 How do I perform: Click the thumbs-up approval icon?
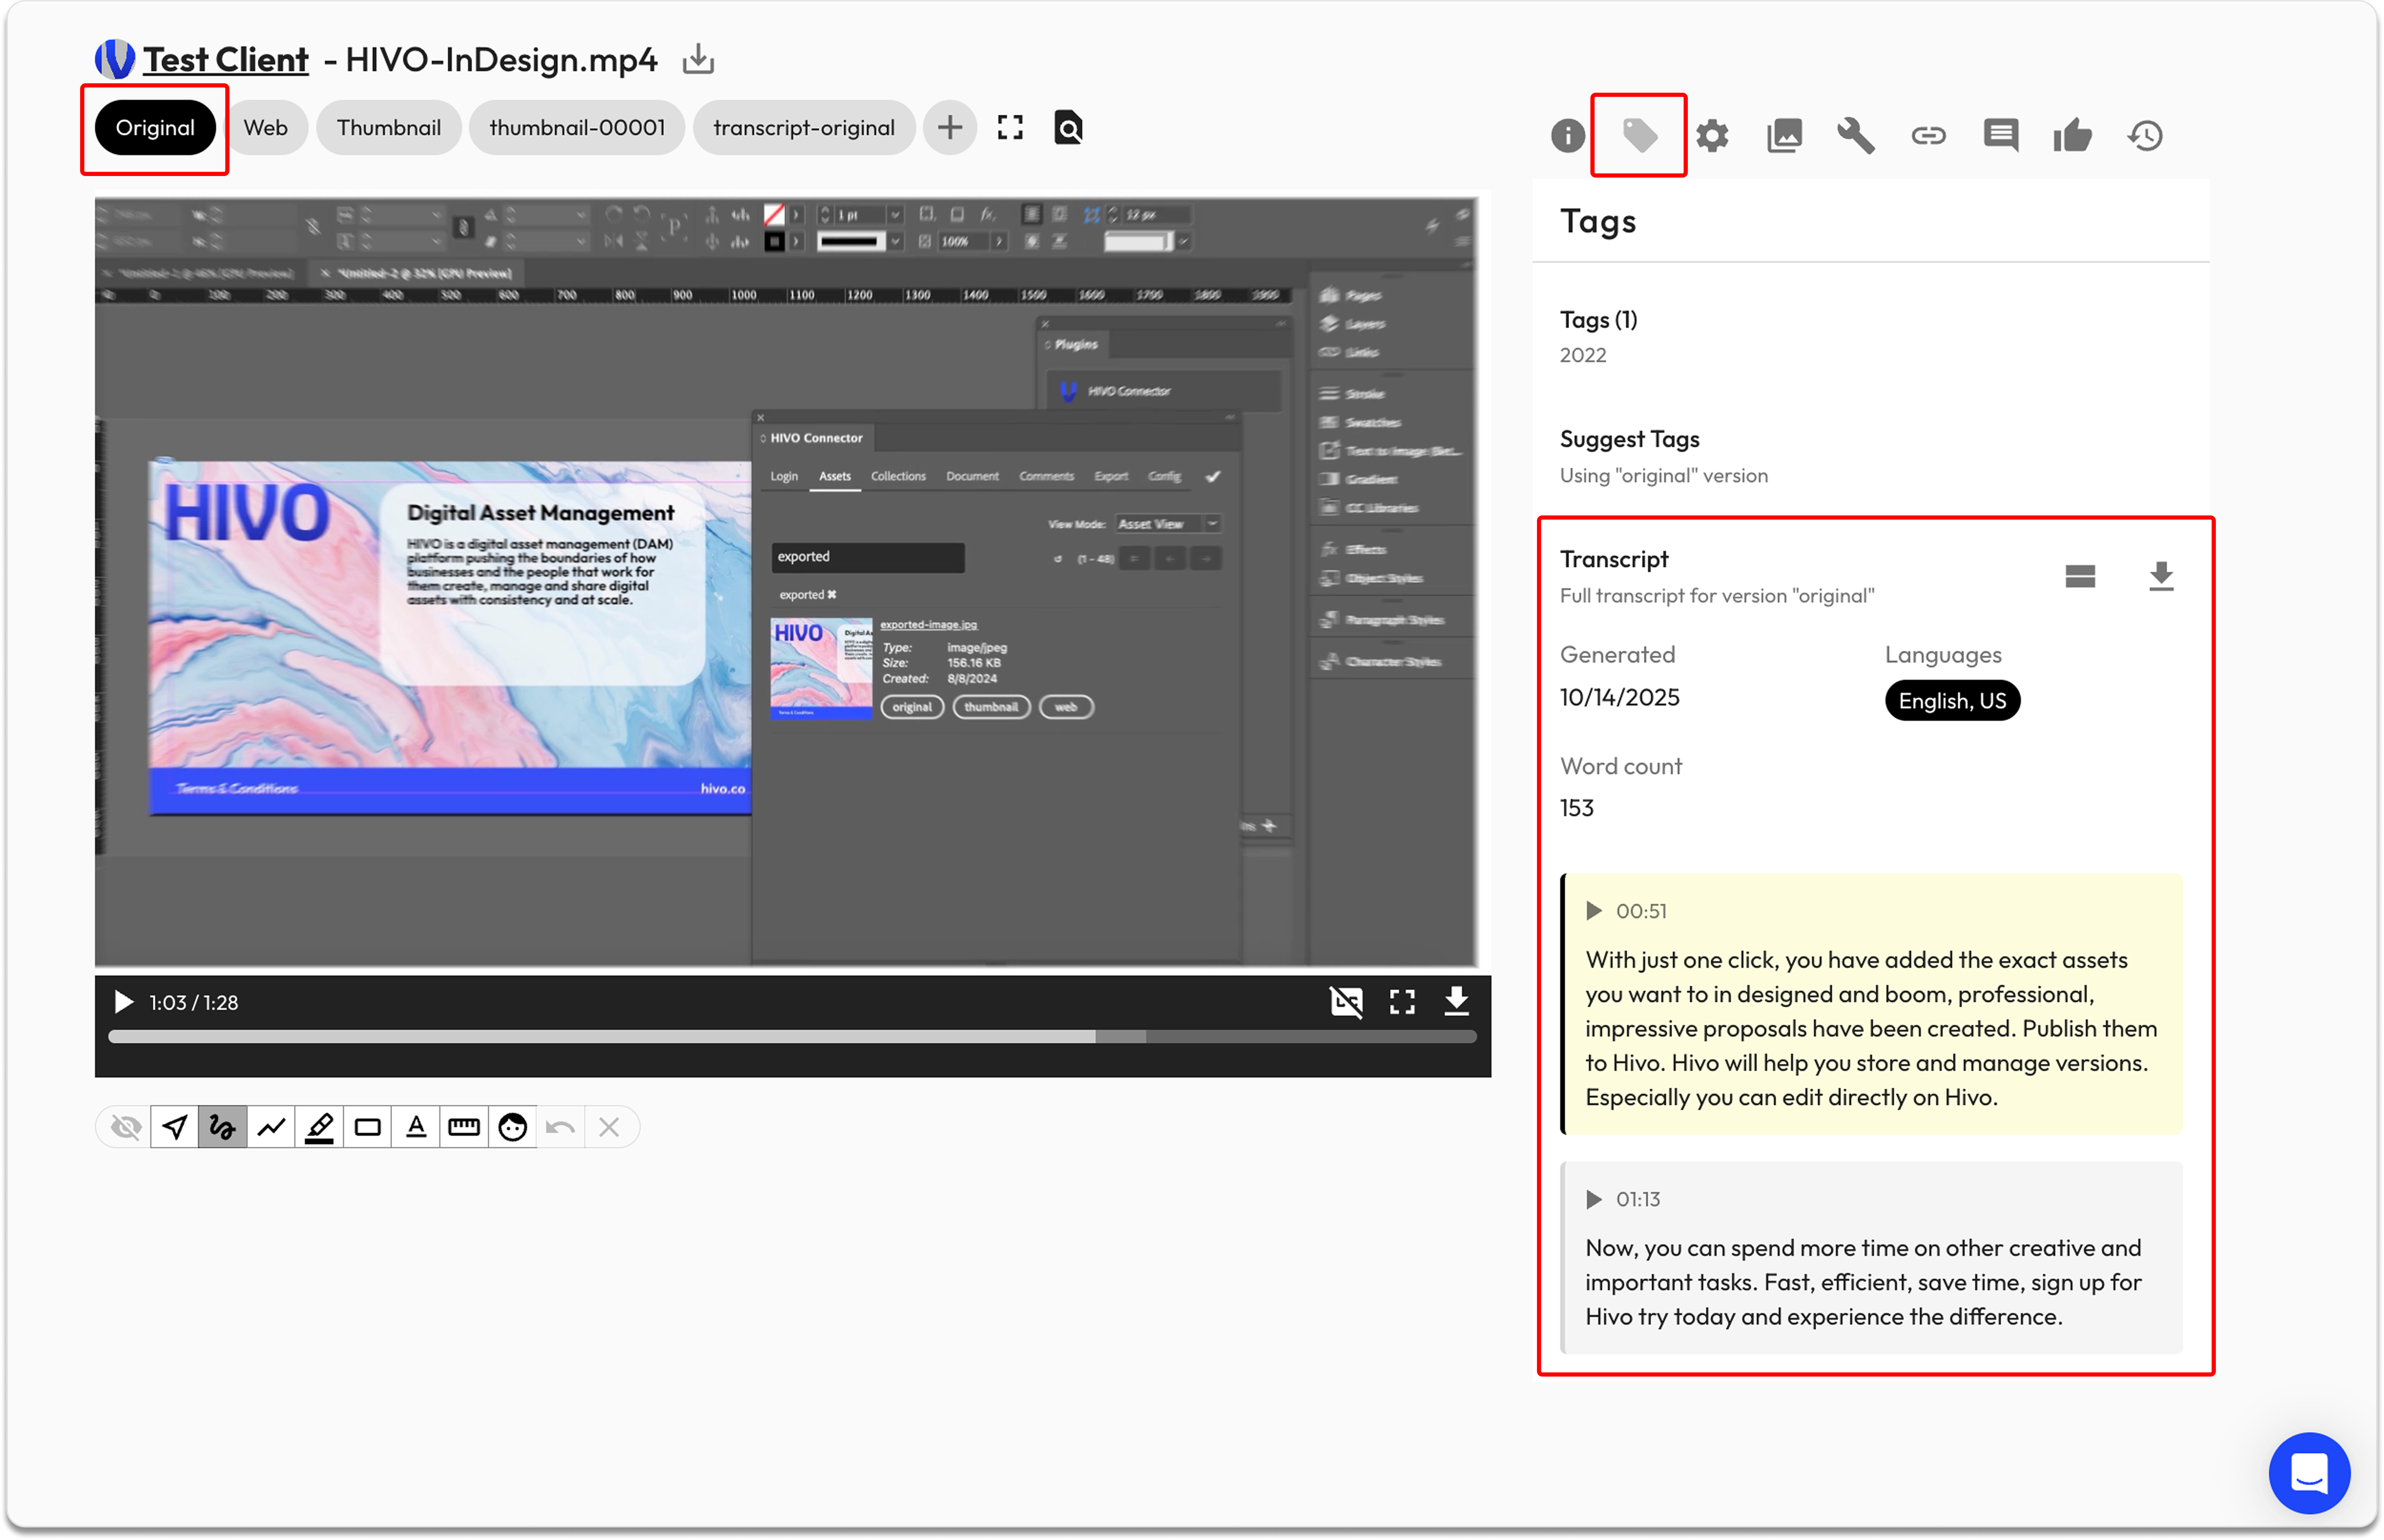(x=2072, y=135)
